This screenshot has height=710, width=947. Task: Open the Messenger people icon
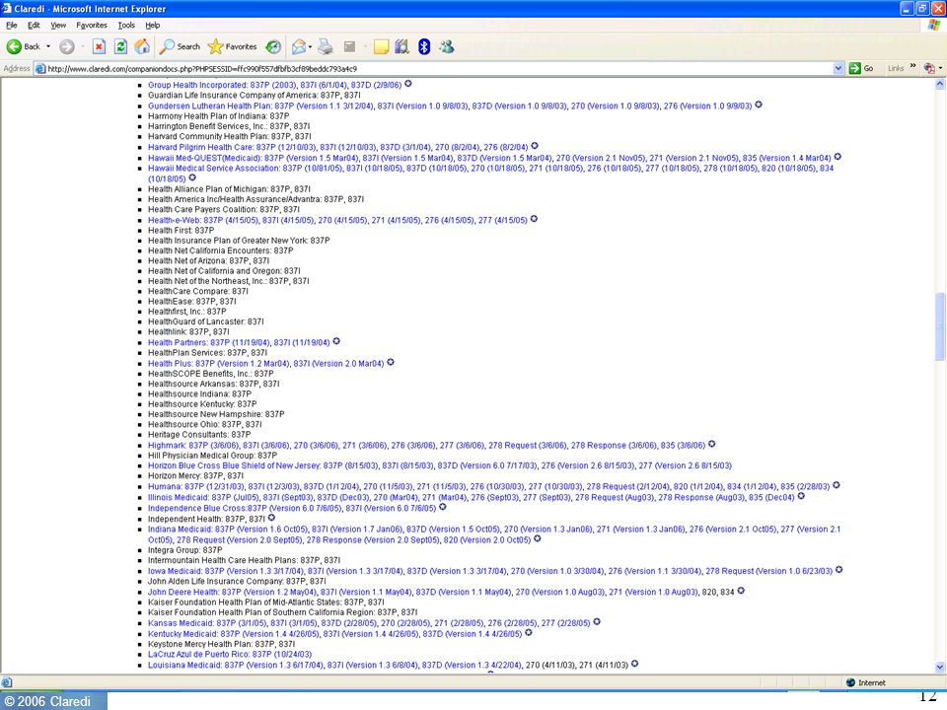(447, 46)
